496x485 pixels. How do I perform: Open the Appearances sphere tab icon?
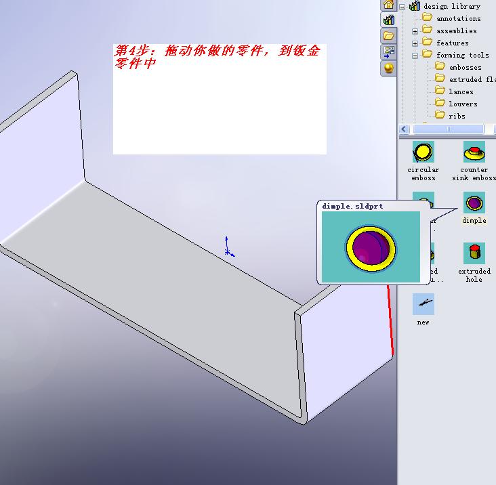point(388,68)
